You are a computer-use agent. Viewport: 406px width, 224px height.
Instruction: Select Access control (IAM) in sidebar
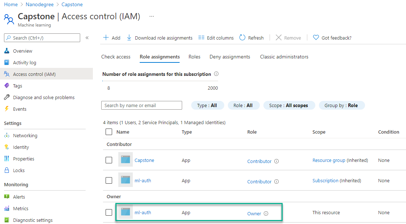[46, 74]
